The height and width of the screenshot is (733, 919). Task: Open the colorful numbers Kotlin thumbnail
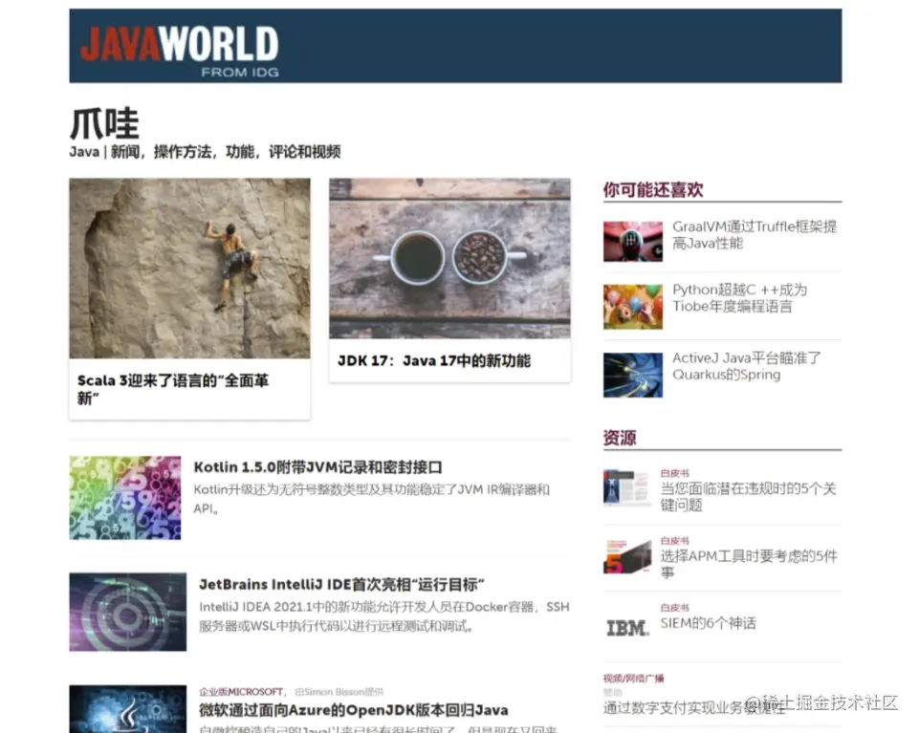(x=125, y=498)
